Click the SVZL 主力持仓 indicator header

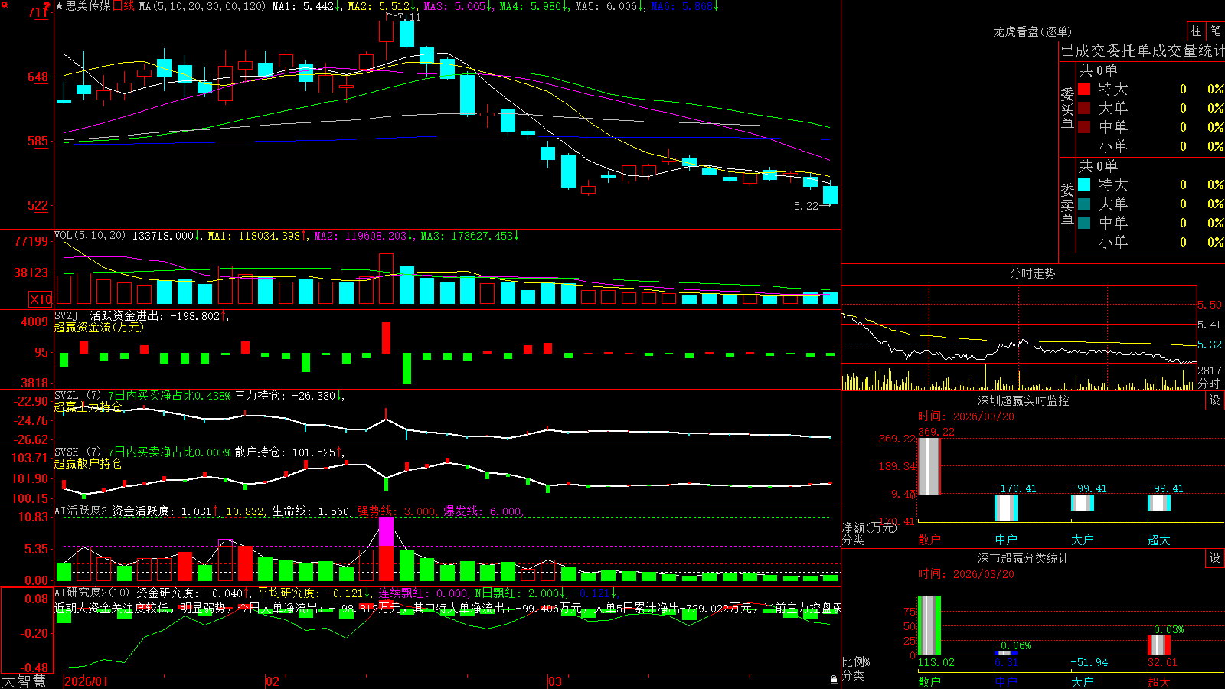(201, 396)
